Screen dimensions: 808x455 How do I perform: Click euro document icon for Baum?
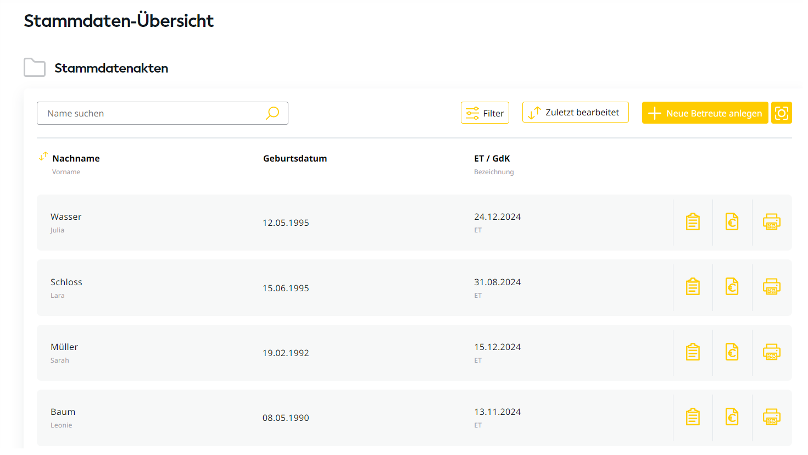tap(732, 417)
